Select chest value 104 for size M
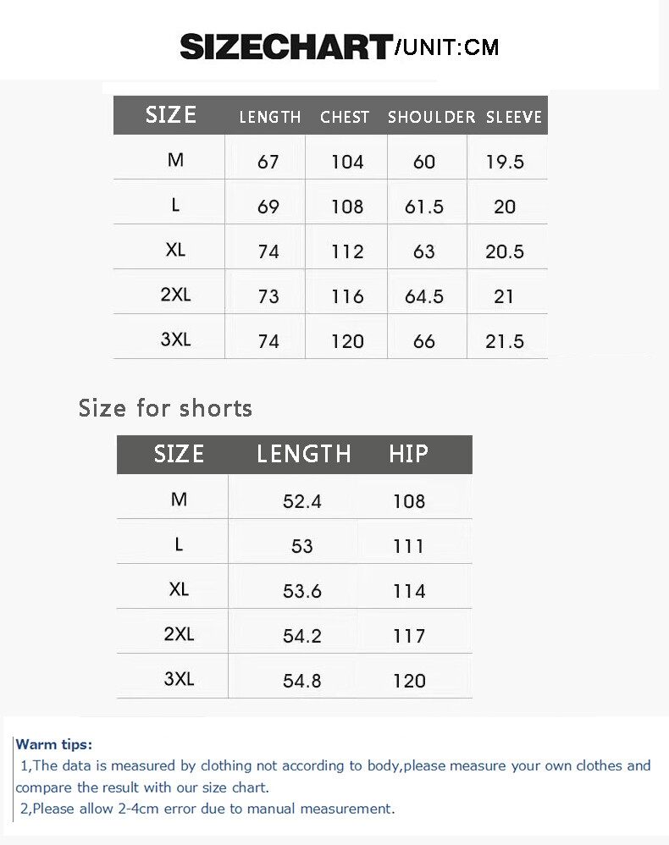Image resolution: width=669 pixels, height=845 pixels. [x=347, y=162]
